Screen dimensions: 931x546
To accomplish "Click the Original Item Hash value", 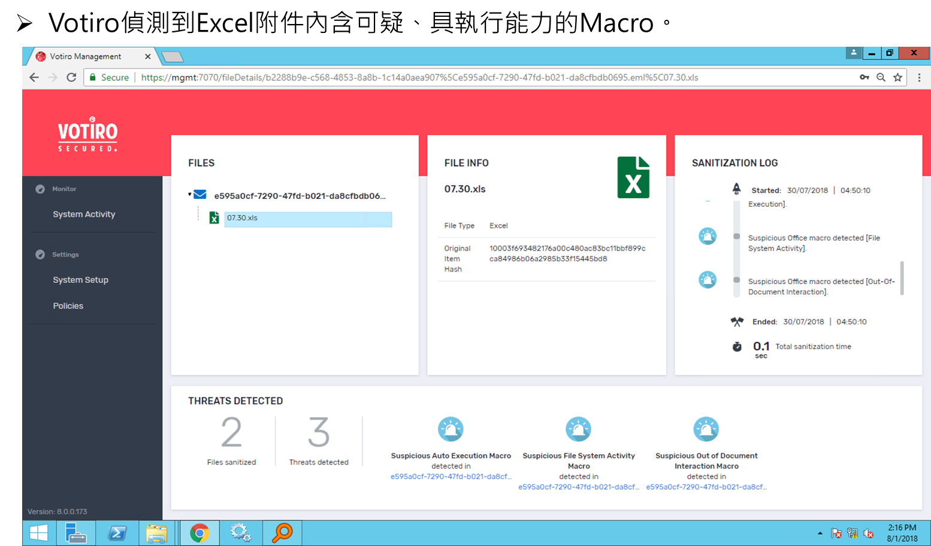I will click(x=567, y=254).
